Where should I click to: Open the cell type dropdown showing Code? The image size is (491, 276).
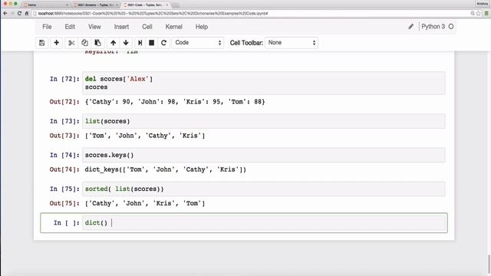198,43
